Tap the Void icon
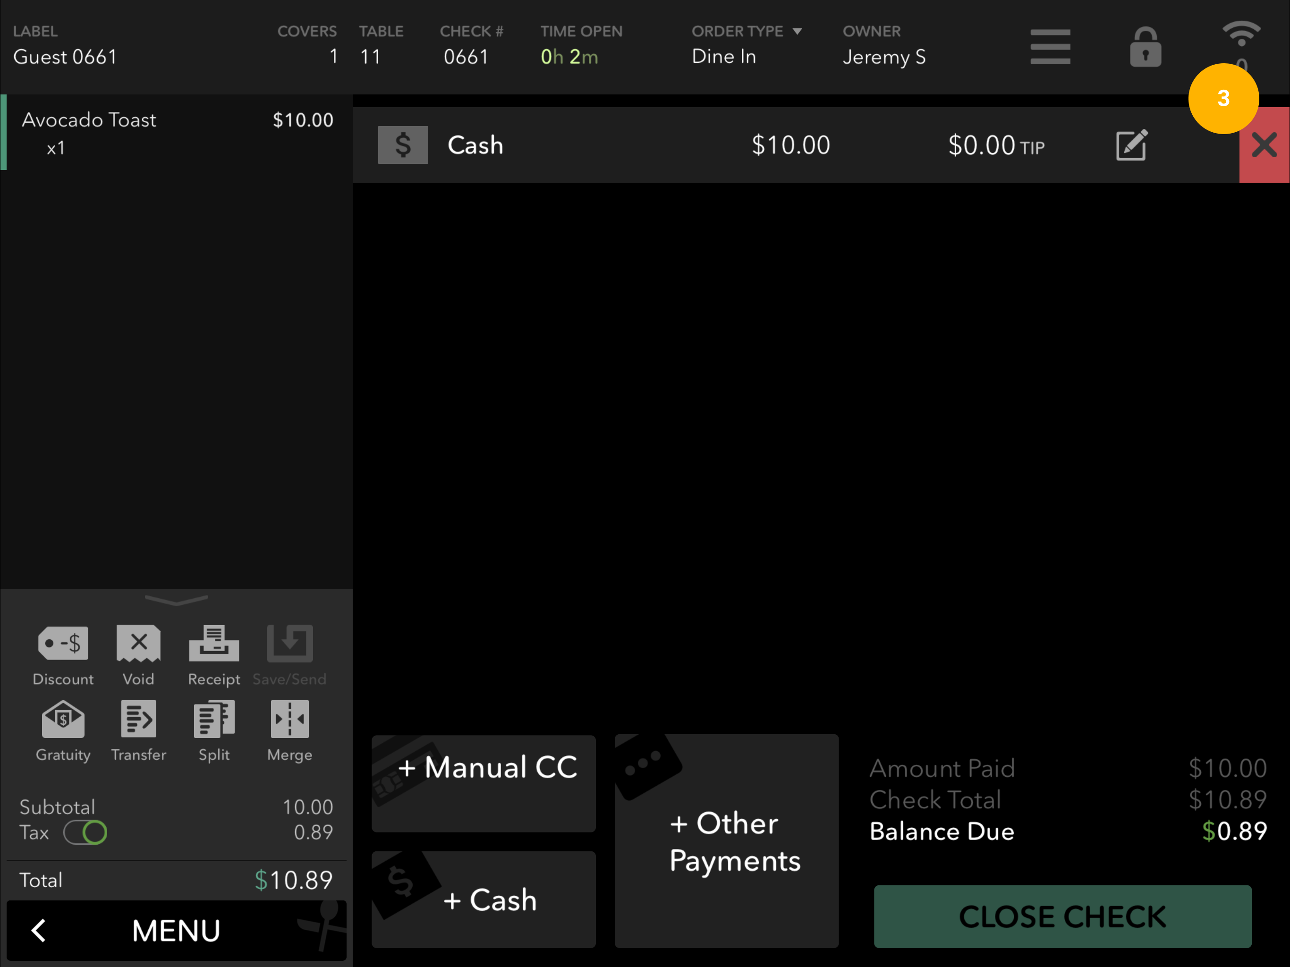This screenshot has height=967, width=1290. 138,643
